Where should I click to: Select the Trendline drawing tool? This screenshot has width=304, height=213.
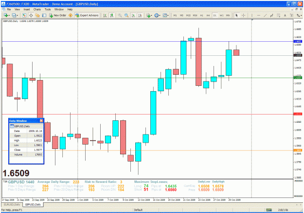pos(265,15)
